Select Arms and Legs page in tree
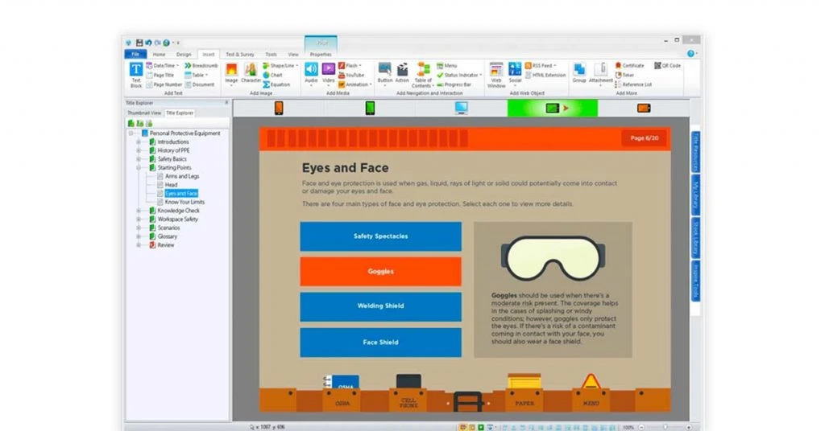The height and width of the screenshot is (431, 825). [182, 176]
